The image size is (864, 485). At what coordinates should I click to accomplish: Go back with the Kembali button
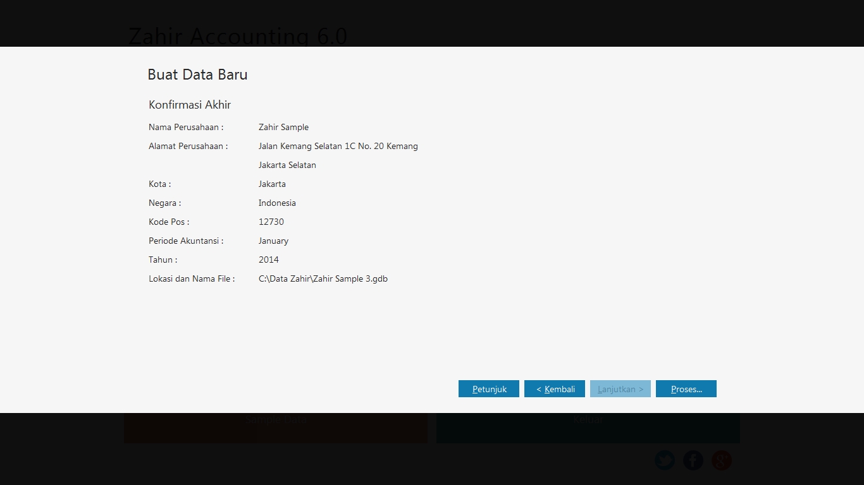(x=555, y=389)
